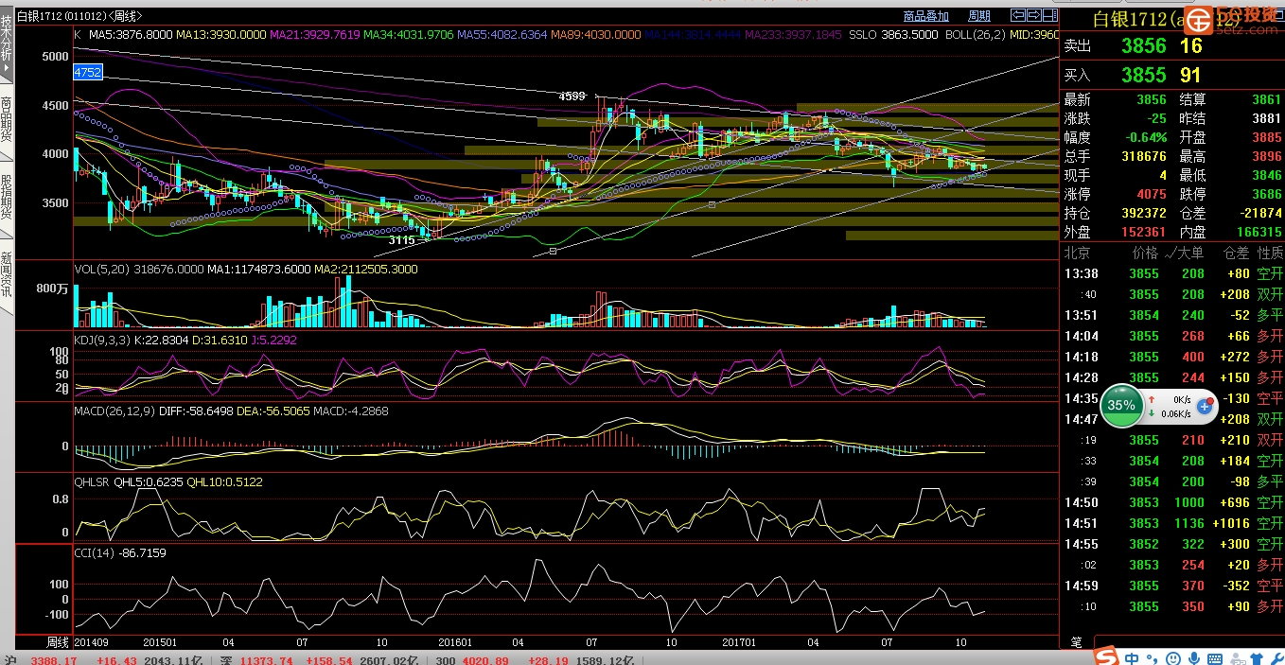Go to next contract with right arrow icon
This screenshot has height=665, width=1285.
click(1033, 15)
